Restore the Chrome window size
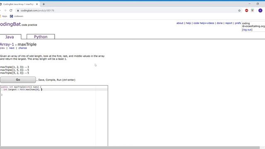 (258, 4)
